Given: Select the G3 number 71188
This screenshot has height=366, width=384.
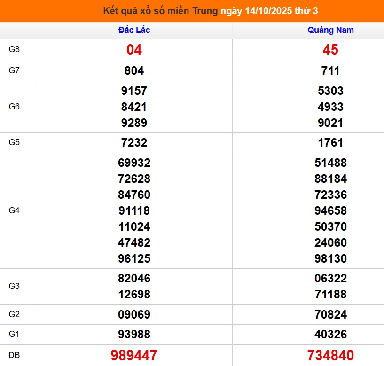Looking at the screenshot, I should 330,294.
